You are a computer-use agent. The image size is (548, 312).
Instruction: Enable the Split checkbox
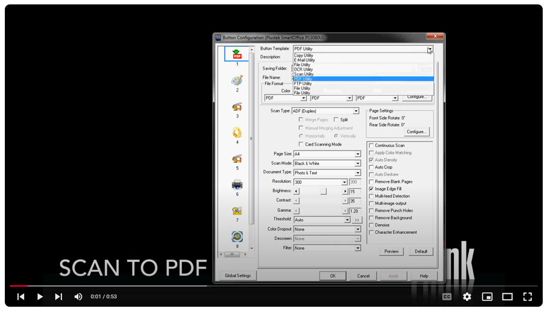pyautogui.click(x=336, y=119)
